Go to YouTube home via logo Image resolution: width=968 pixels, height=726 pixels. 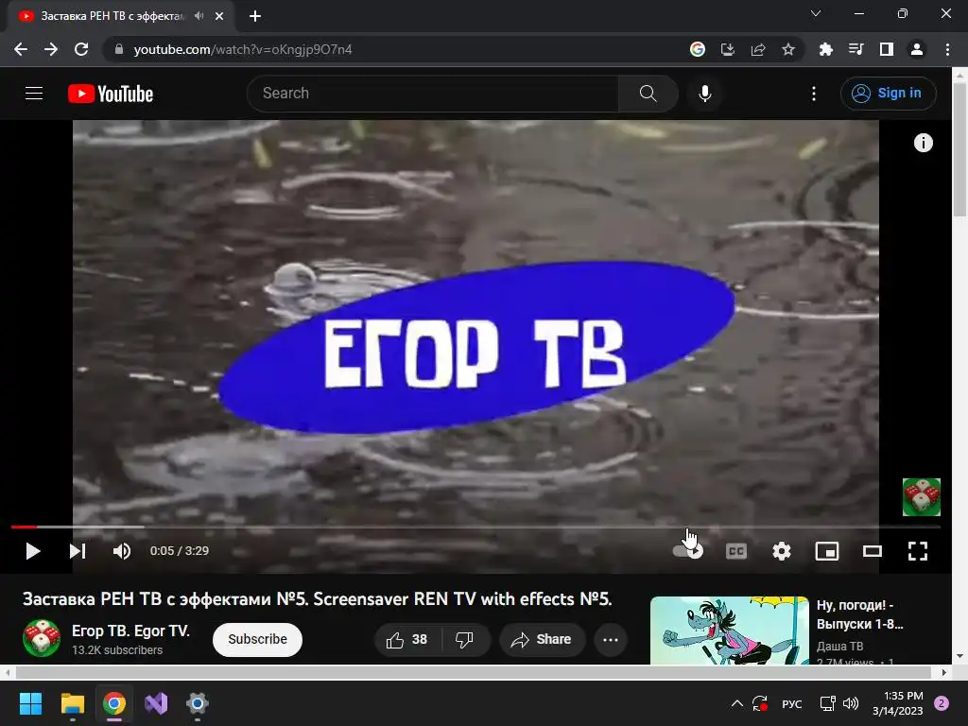111,94
